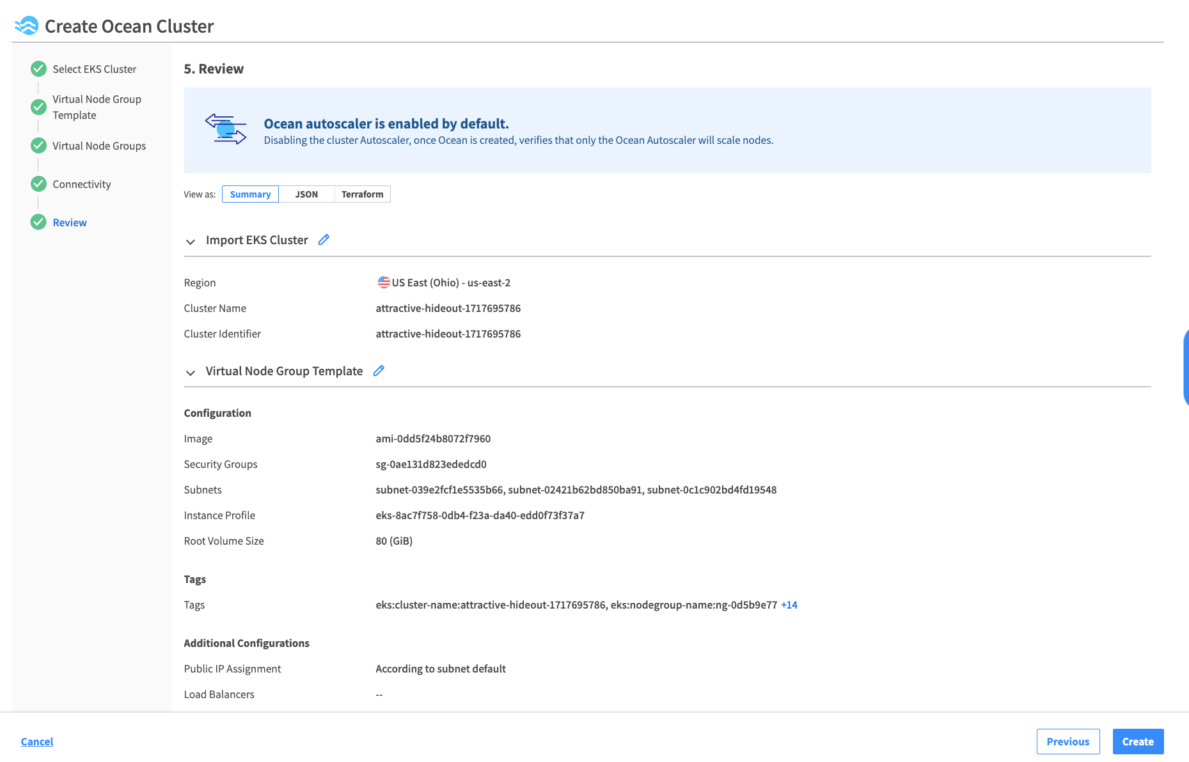Screen dimensions: 1189x762
Task: Edit Virtual Node Group Template via pencil icon
Action: point(379,371)
